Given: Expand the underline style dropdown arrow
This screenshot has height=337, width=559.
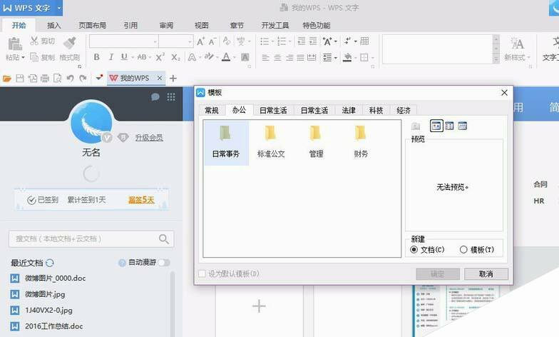Looking at the screenshot, I should click(133, 57).
